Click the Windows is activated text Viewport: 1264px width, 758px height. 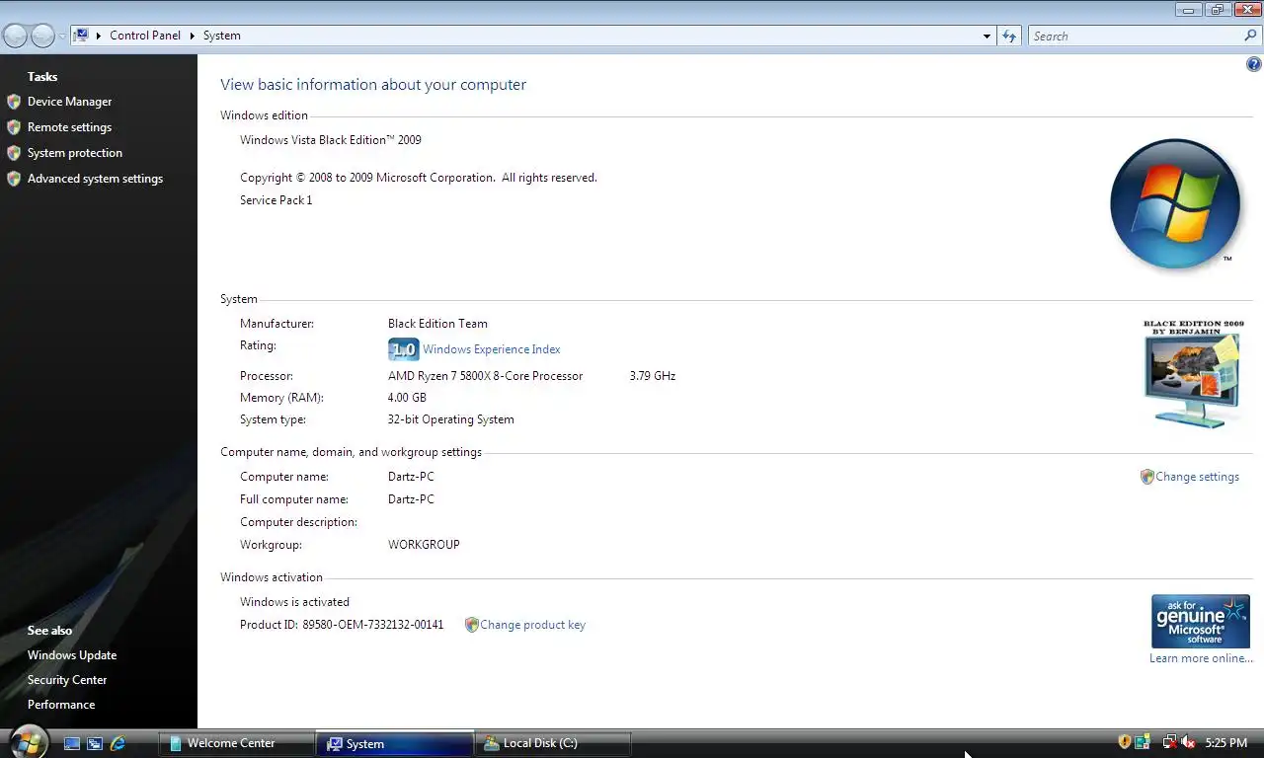tap(294, 602)
